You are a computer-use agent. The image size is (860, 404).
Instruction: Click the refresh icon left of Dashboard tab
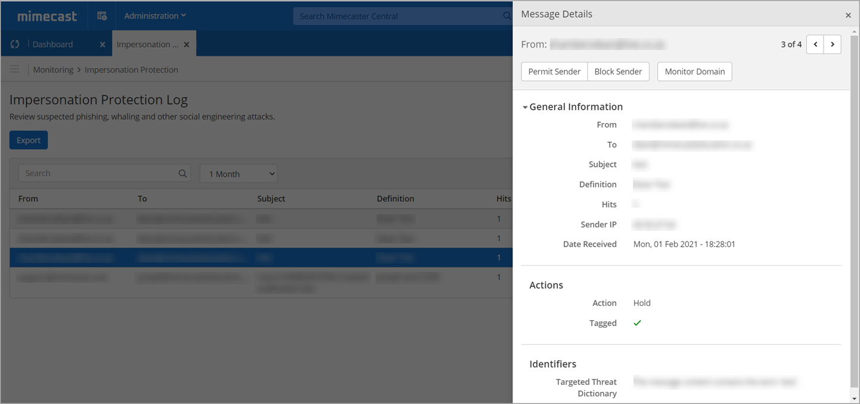[15, 45]
